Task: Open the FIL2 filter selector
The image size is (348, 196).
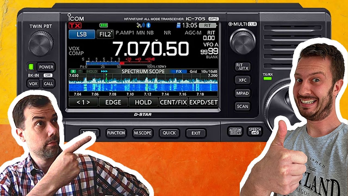Action: (x=105, y=35)
